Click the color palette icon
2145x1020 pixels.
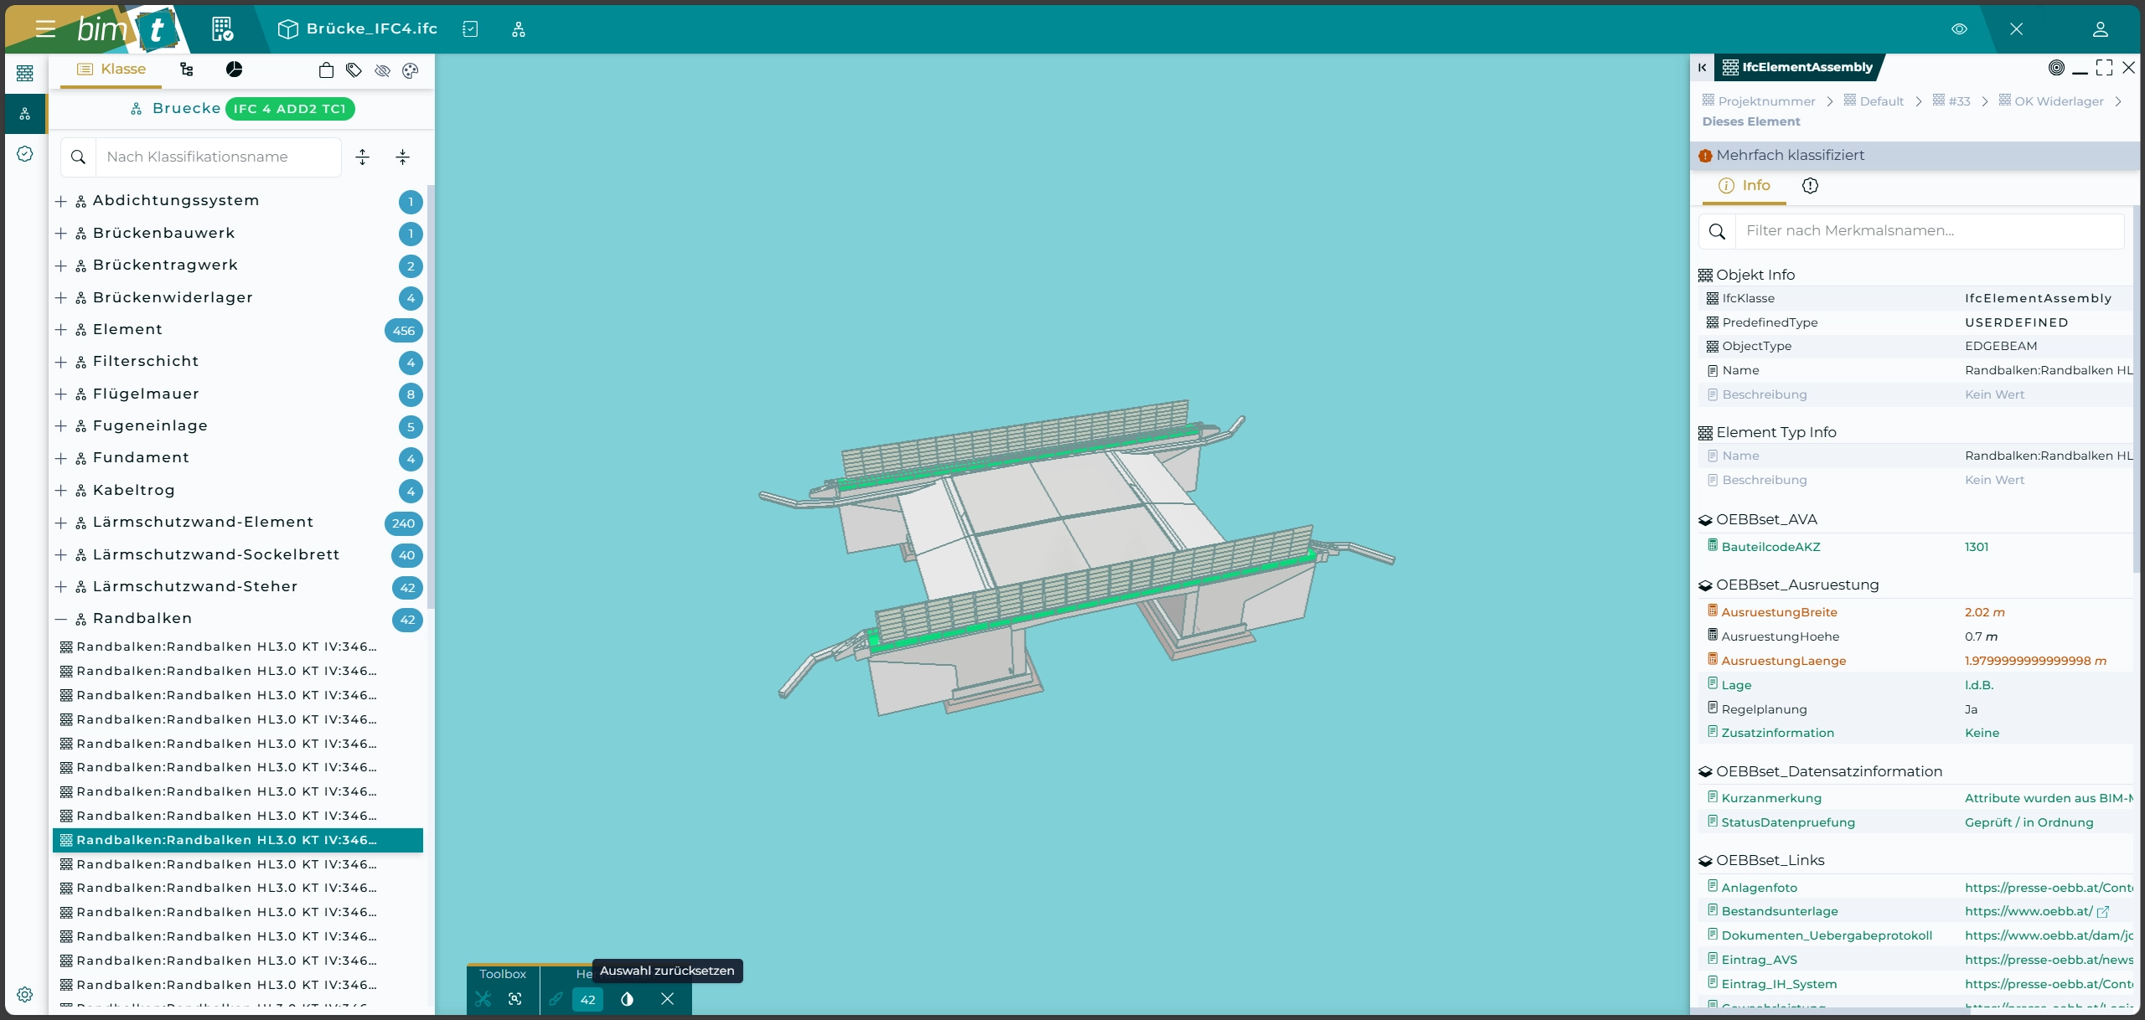click(410, 70)
